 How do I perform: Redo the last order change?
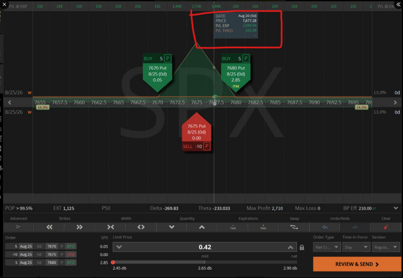355,227
